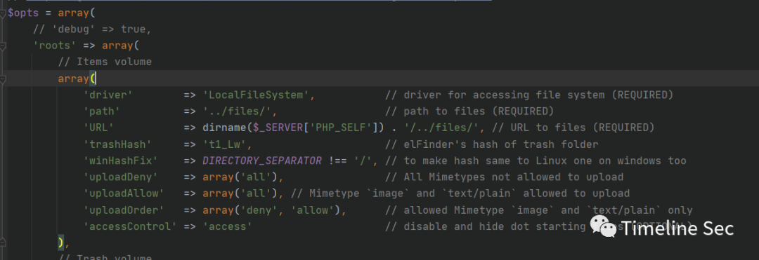759x260 pixels.
Task: Click the array keyword after 'roots' =>
Action: tap(117, 46)
